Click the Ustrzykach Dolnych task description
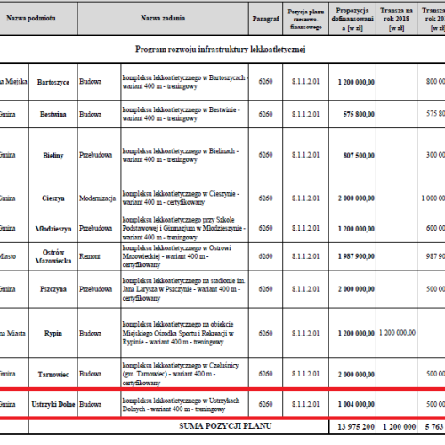Screen dimensions: 445x445 [x=181, y=405]
